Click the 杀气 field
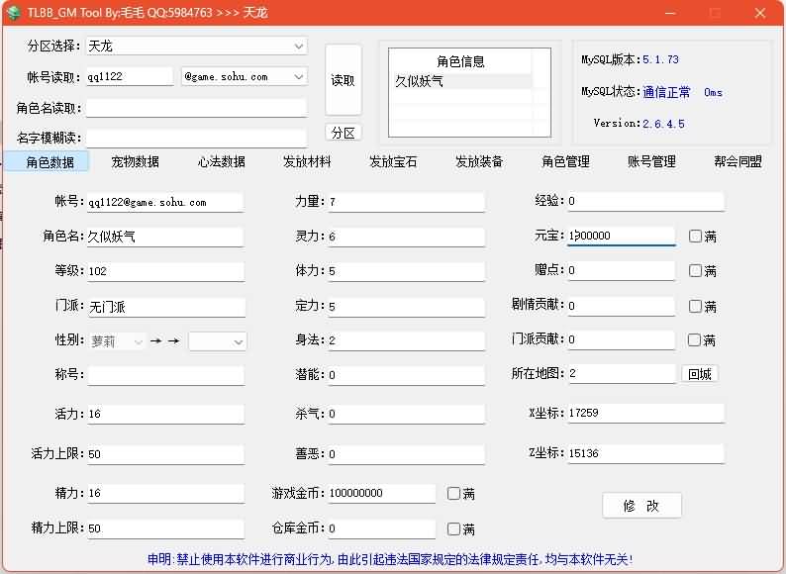 point(407,414)
